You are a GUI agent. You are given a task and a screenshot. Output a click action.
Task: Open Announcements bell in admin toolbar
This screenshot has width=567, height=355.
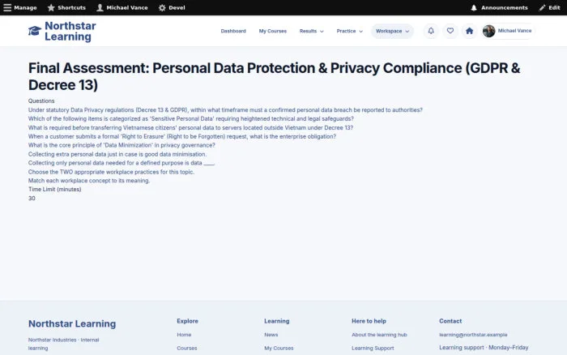[499, 7]
